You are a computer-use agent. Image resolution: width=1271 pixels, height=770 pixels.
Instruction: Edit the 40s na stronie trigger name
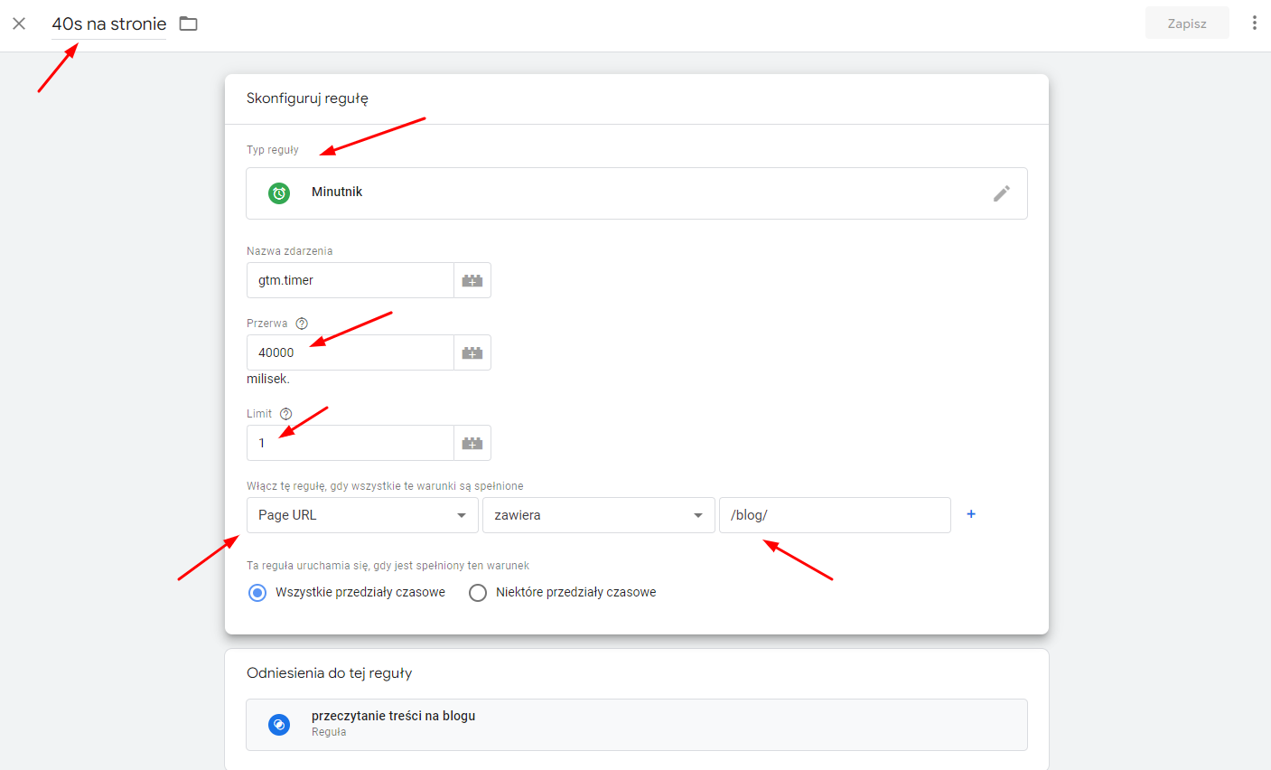pyautogui.click(x=108, y=23)
